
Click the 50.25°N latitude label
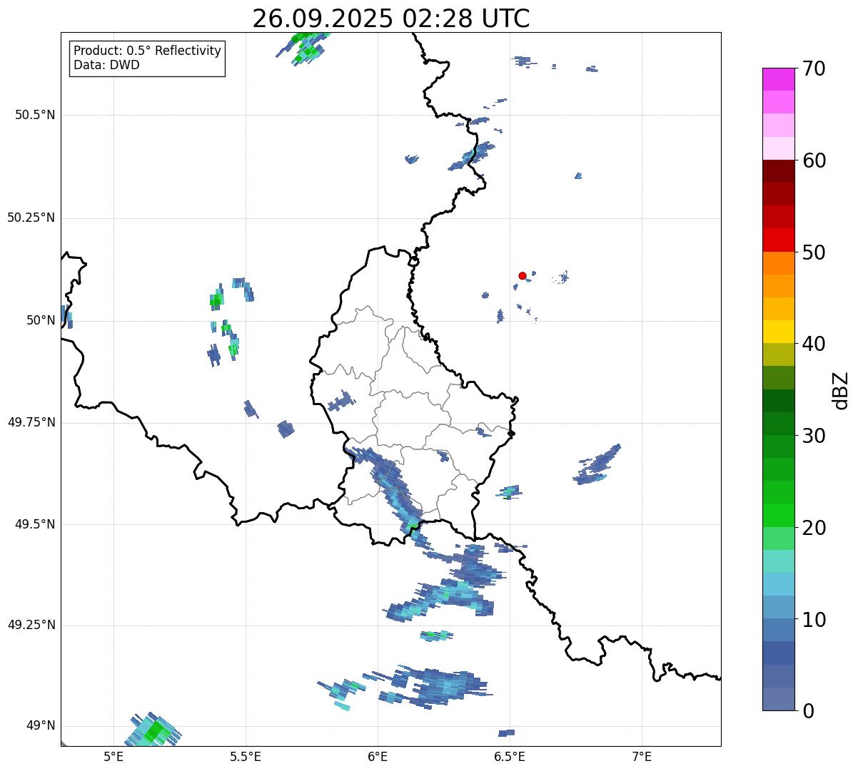[x=31, y=218]
